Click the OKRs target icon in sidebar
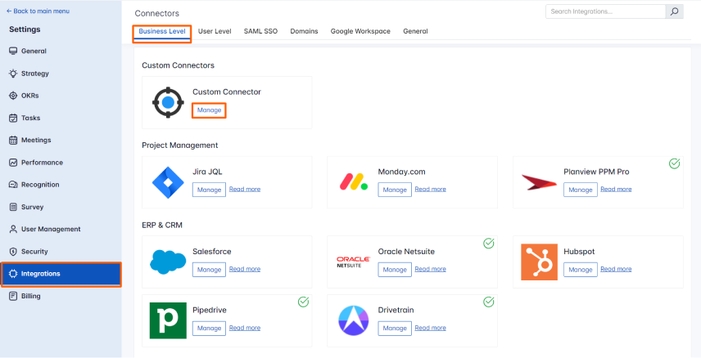Viewport: 701px width, 358px height. [x=13, y=96]
